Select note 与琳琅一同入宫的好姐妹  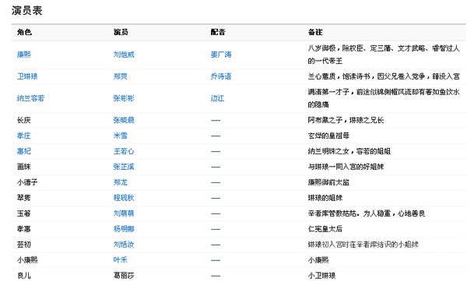coord(346,167)
